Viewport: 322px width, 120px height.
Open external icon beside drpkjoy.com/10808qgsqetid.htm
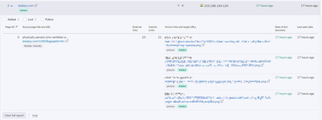coord(67,41)
